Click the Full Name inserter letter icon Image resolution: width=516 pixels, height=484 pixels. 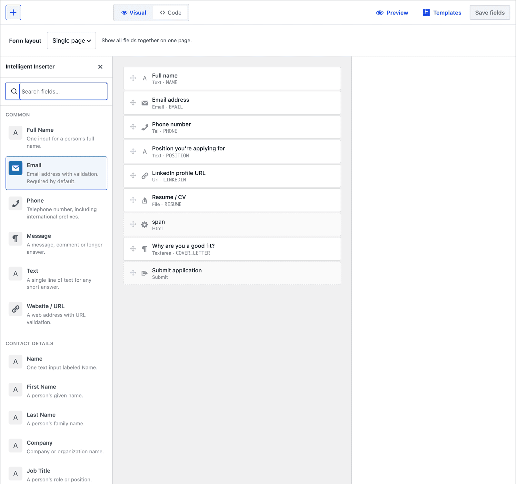15,133
